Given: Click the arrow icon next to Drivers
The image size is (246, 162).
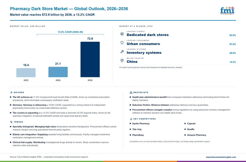Looking at the screenshot, I should pos(11,93).
